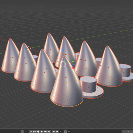Grab the blue Z-axis gizmo arrow

coord(63,50)
